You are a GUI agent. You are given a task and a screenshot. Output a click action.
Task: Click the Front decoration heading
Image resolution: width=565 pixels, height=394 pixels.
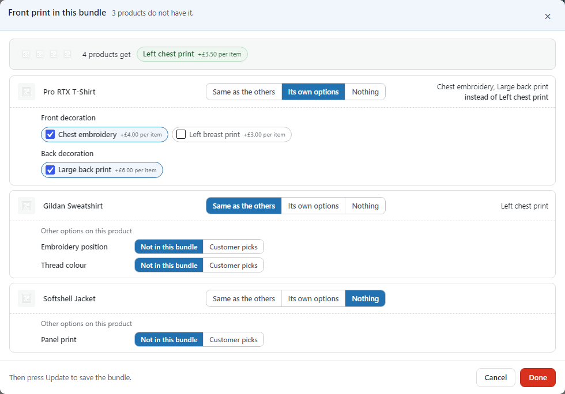pyautogui.click(x=68, y=118)
